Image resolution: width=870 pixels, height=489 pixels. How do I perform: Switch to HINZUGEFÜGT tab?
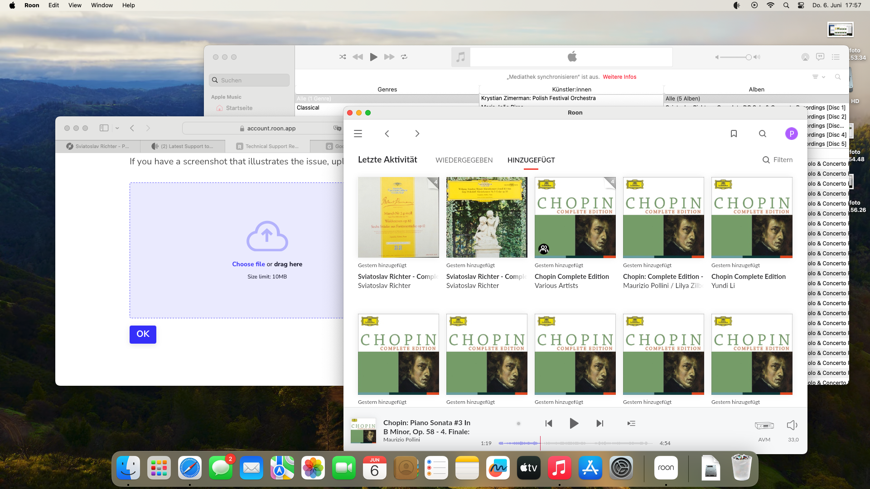531,160
